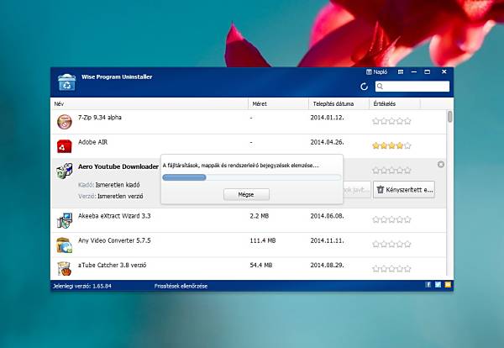This screenshot has width=504, height=348.
Task: Select Akeeba eXtract Wizard icon
Action: (x=65, y=220)
